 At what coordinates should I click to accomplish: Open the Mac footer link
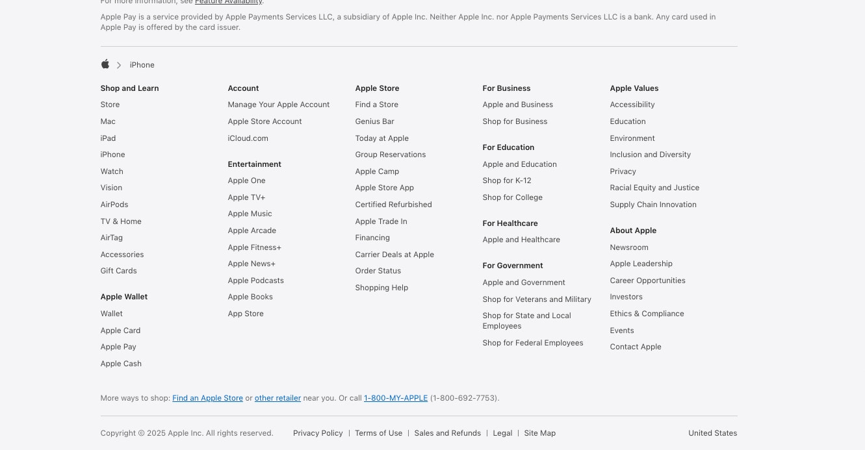coord(108,121)
